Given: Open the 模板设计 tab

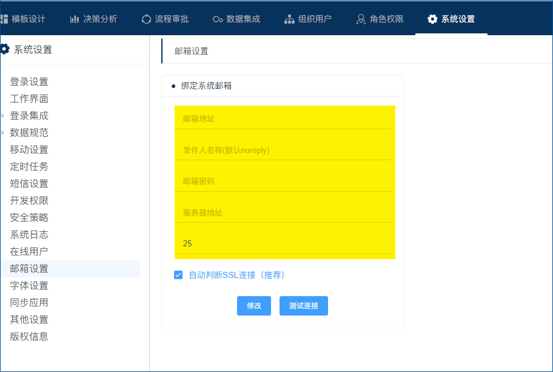Looking at the screenshot, I should [28, 19].
